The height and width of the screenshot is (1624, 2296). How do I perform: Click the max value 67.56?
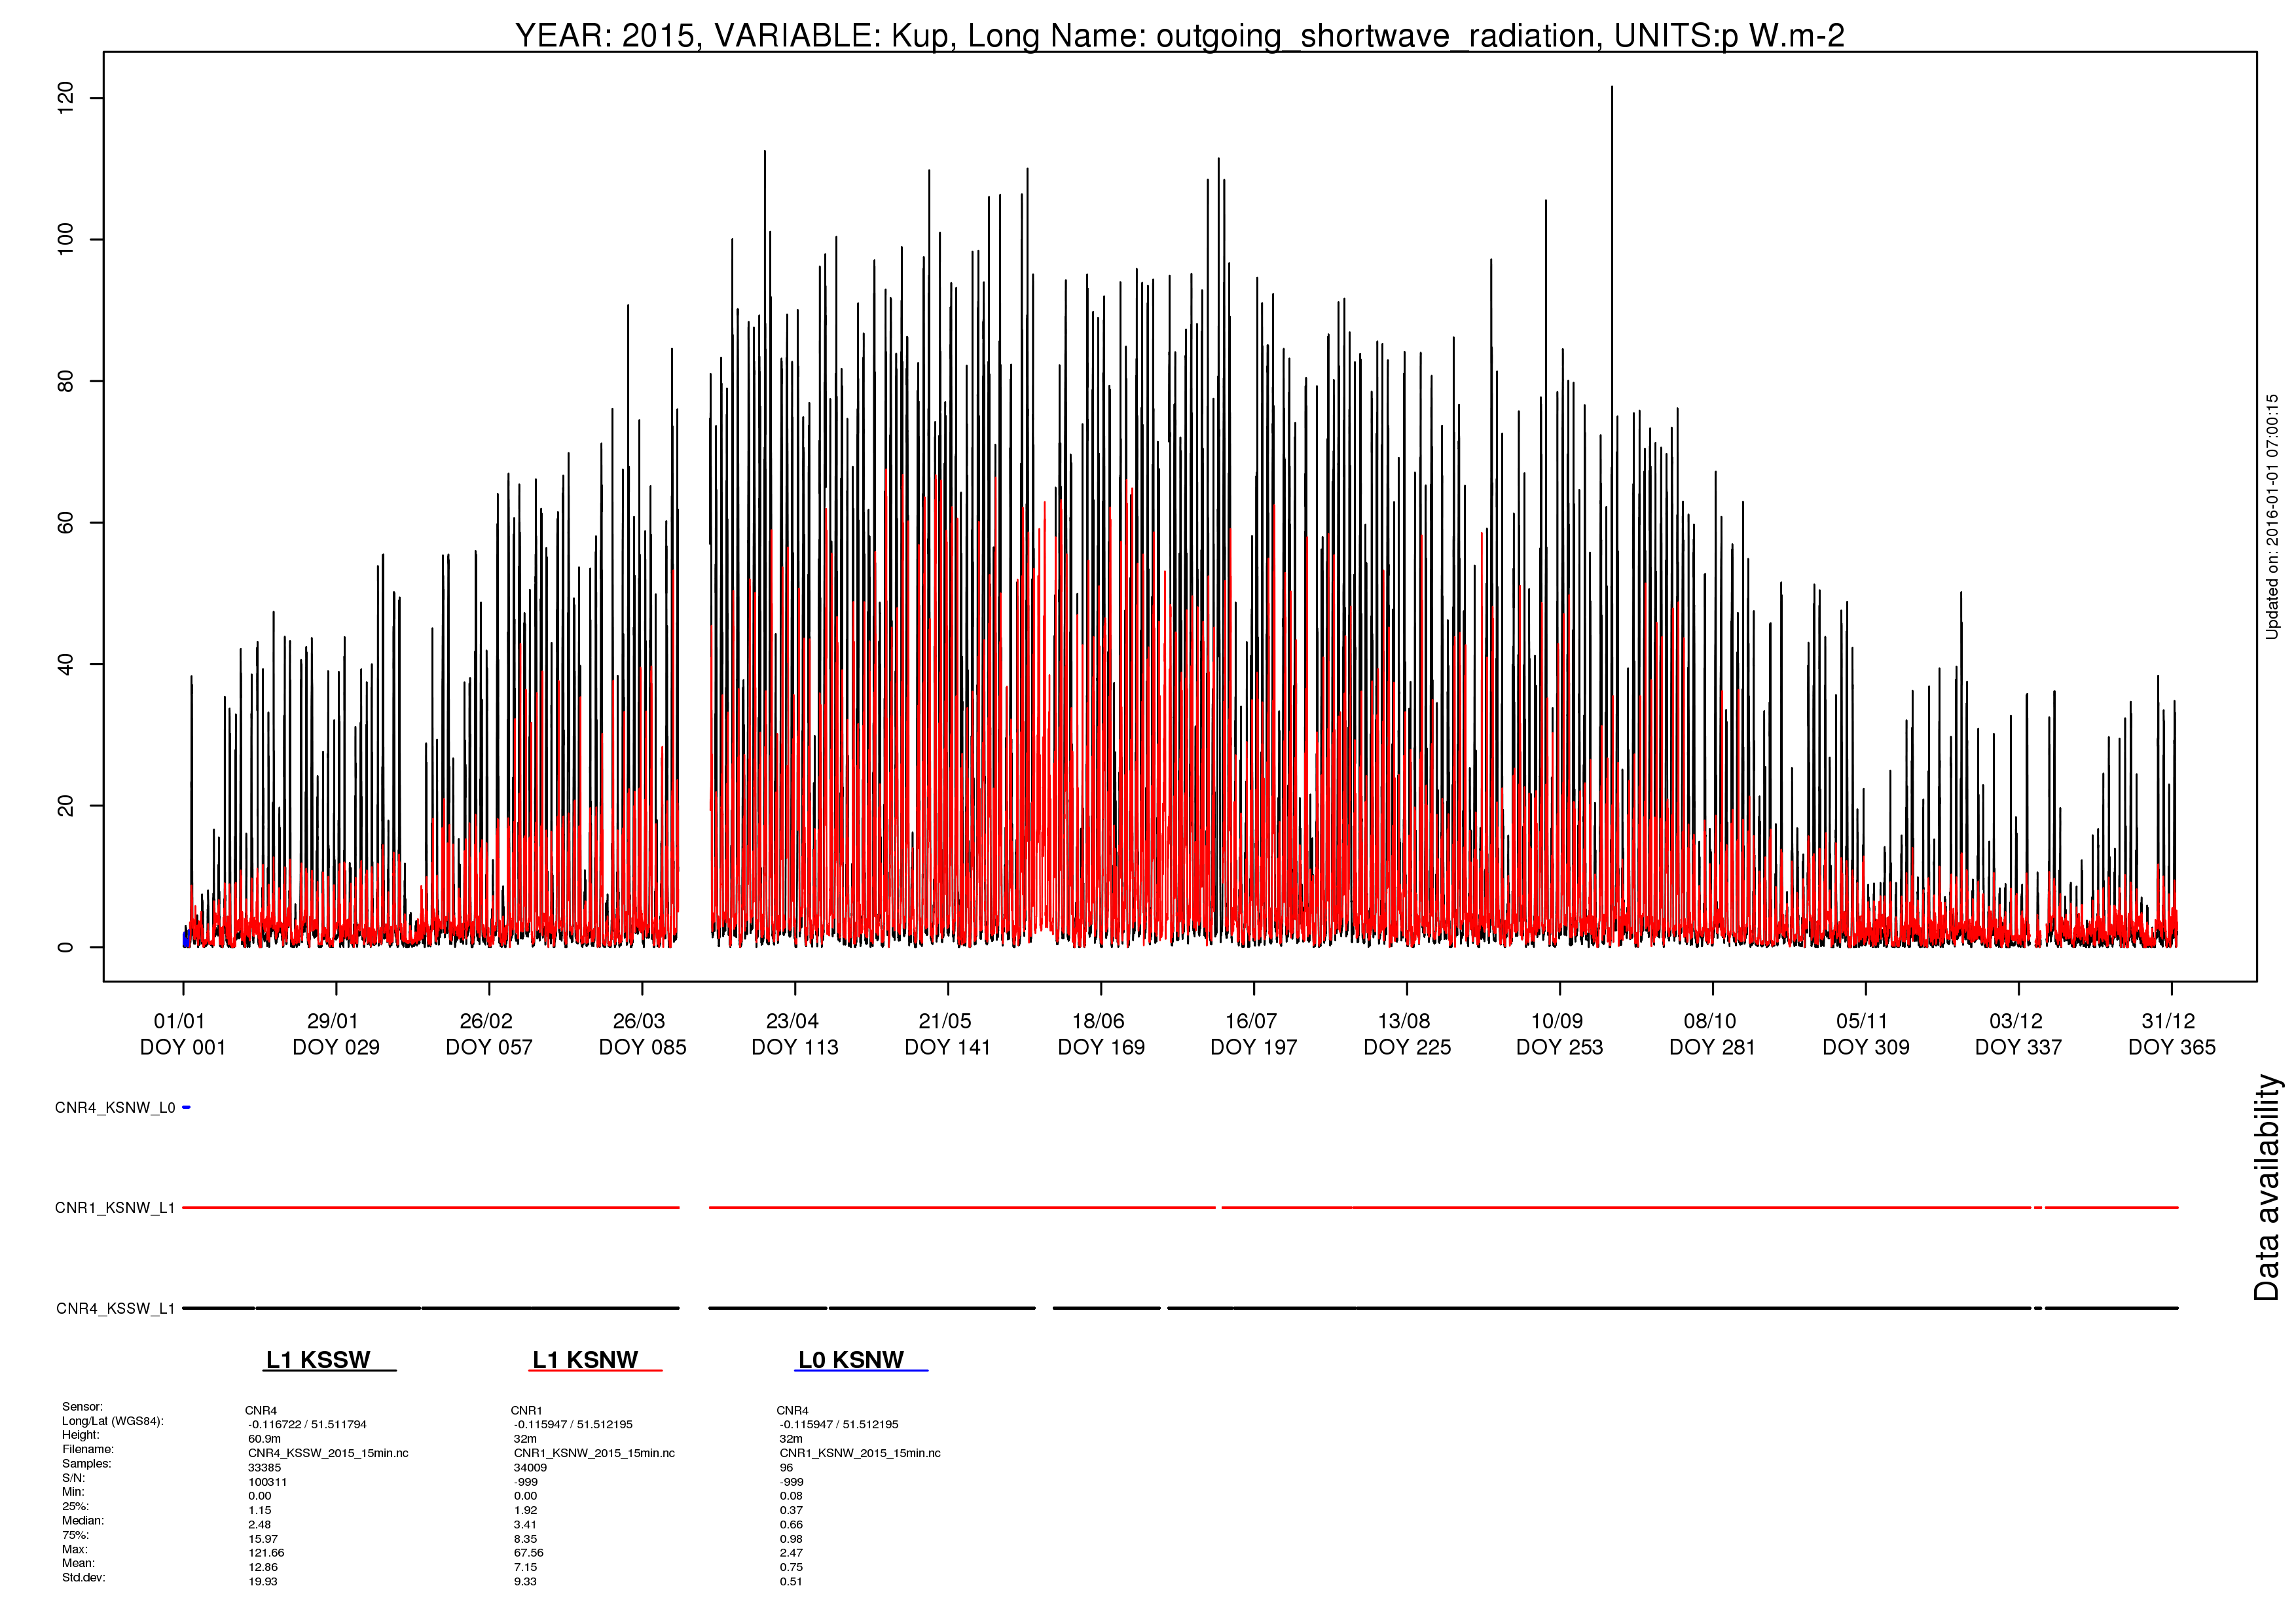pos(529,1553)
